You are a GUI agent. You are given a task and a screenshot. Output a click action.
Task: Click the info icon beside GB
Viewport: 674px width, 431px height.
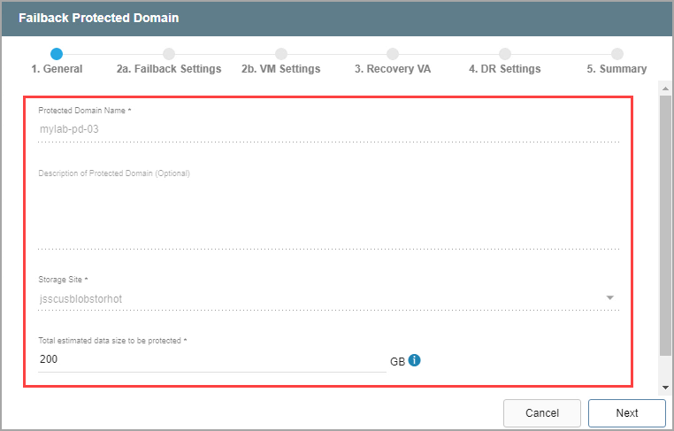(x=414, y=360)
